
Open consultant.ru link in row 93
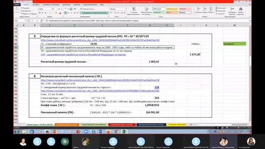click(100, 91)
